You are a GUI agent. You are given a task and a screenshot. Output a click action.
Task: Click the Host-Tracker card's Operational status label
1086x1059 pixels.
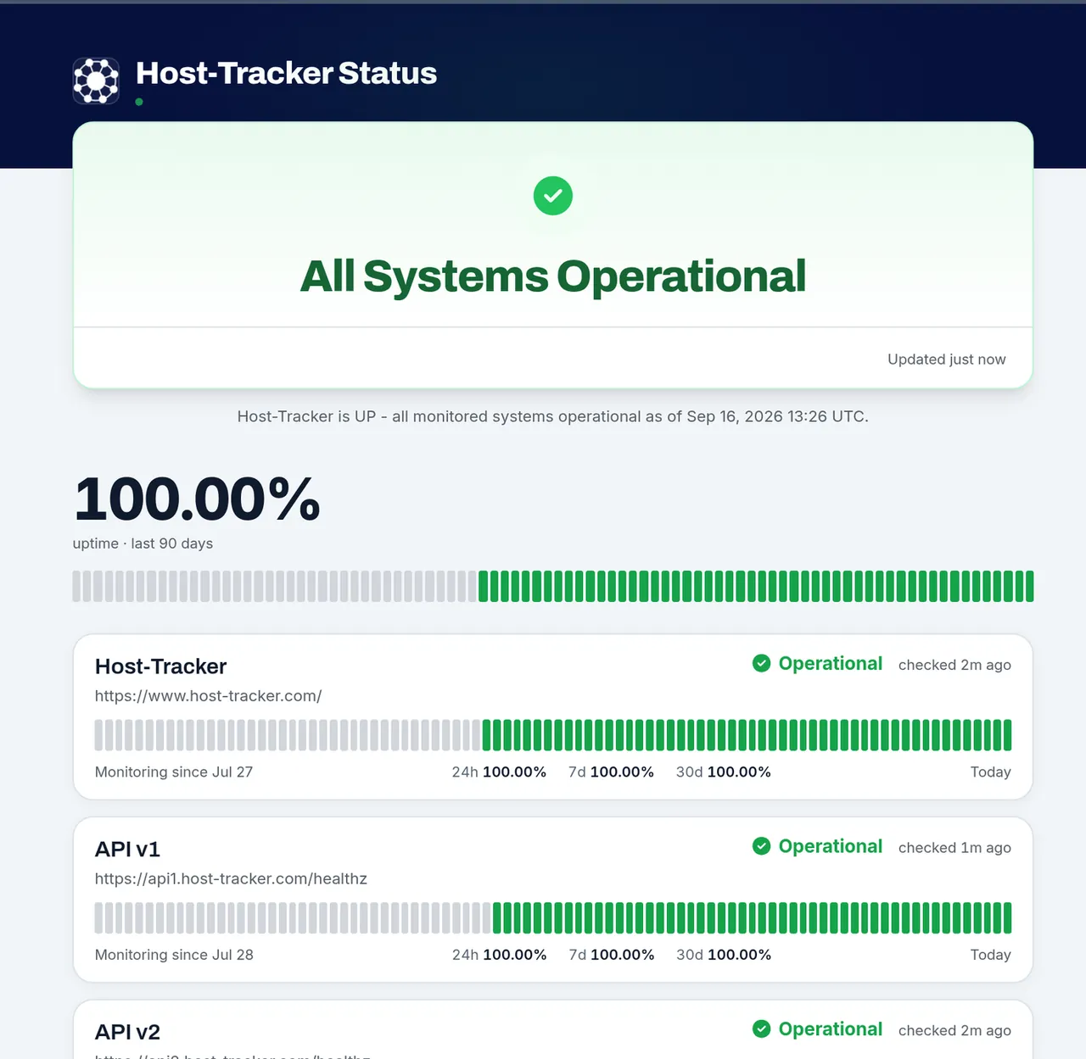click(x=831, y=664)
